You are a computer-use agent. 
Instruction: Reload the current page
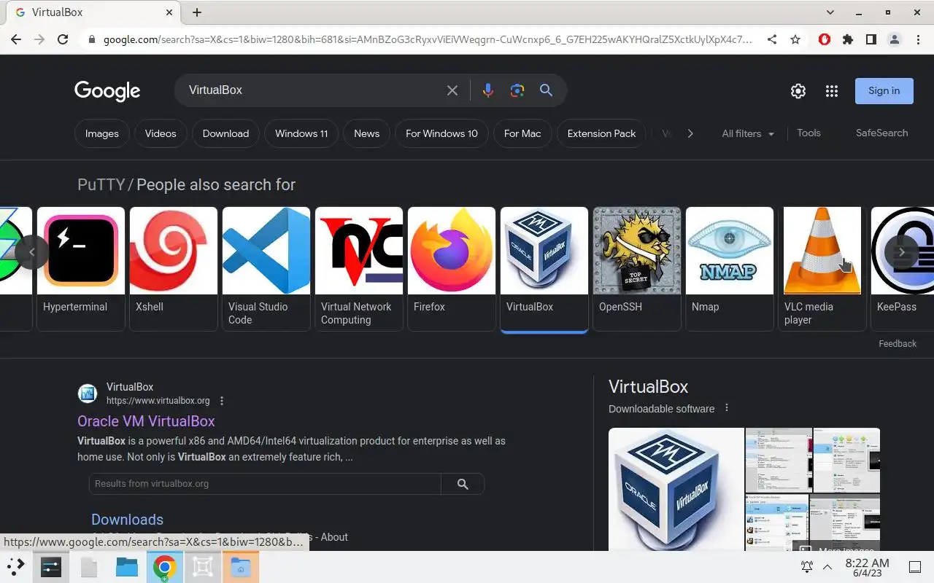click(x=63, y=39)
